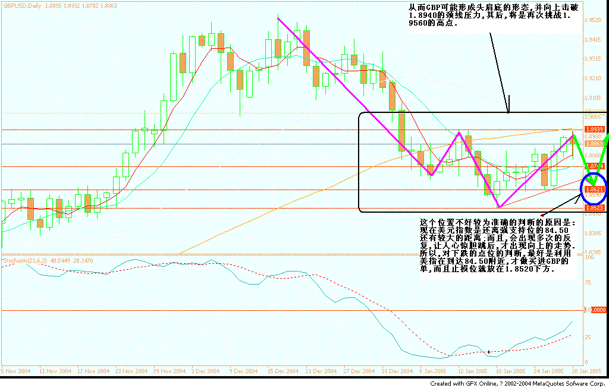The width and height of the screenshot is (609, 388).
Task: Select the 1.8863 current price tag
Action: click(594, 144)
